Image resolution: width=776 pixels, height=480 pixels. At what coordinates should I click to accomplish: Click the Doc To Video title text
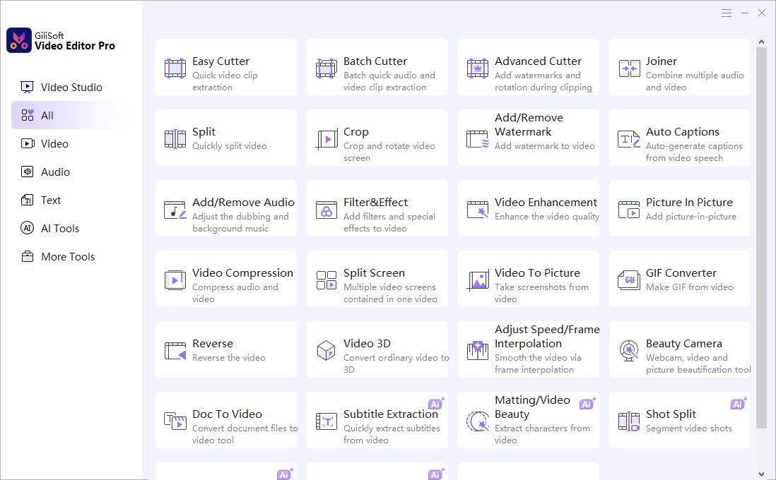pyautogui.click(x=227, y=414)
